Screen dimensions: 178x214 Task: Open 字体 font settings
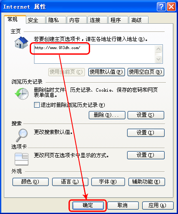(x=108, y=182)
